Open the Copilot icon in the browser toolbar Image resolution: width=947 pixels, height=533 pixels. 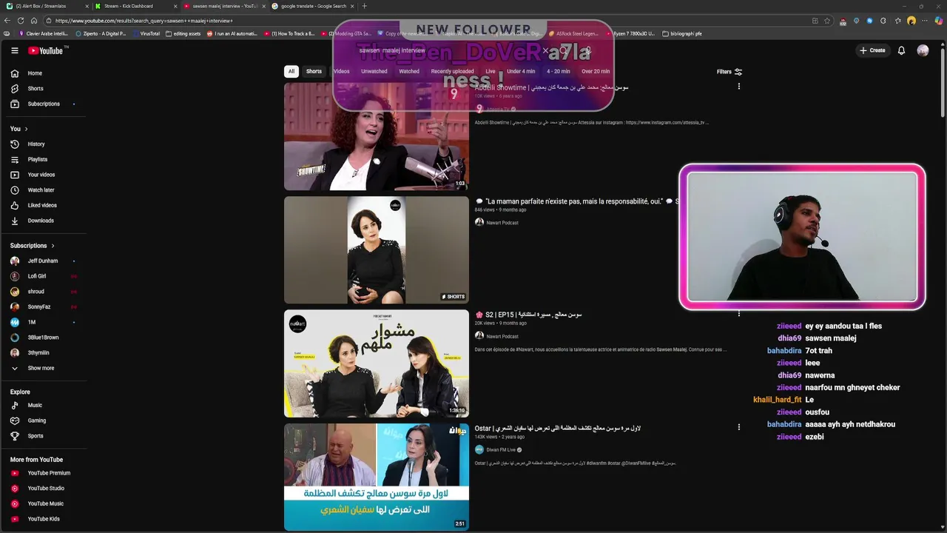pyautogui.click(x=939, y=21)
